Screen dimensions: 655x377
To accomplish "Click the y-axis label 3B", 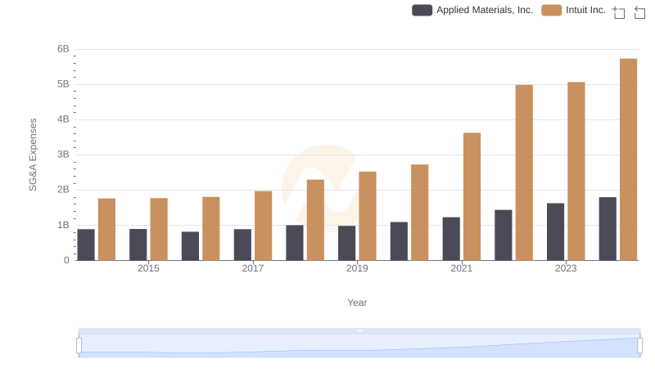I will point(63,155).
